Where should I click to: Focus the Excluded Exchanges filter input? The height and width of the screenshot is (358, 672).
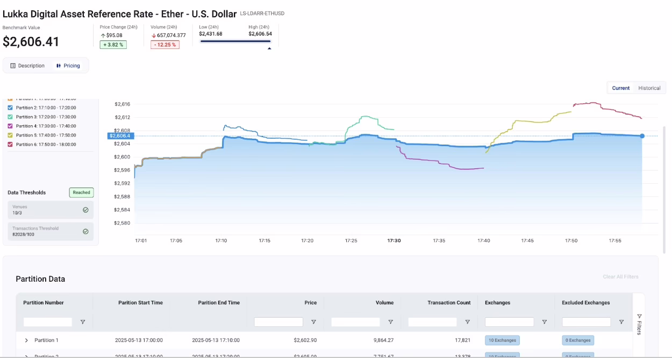587,322
